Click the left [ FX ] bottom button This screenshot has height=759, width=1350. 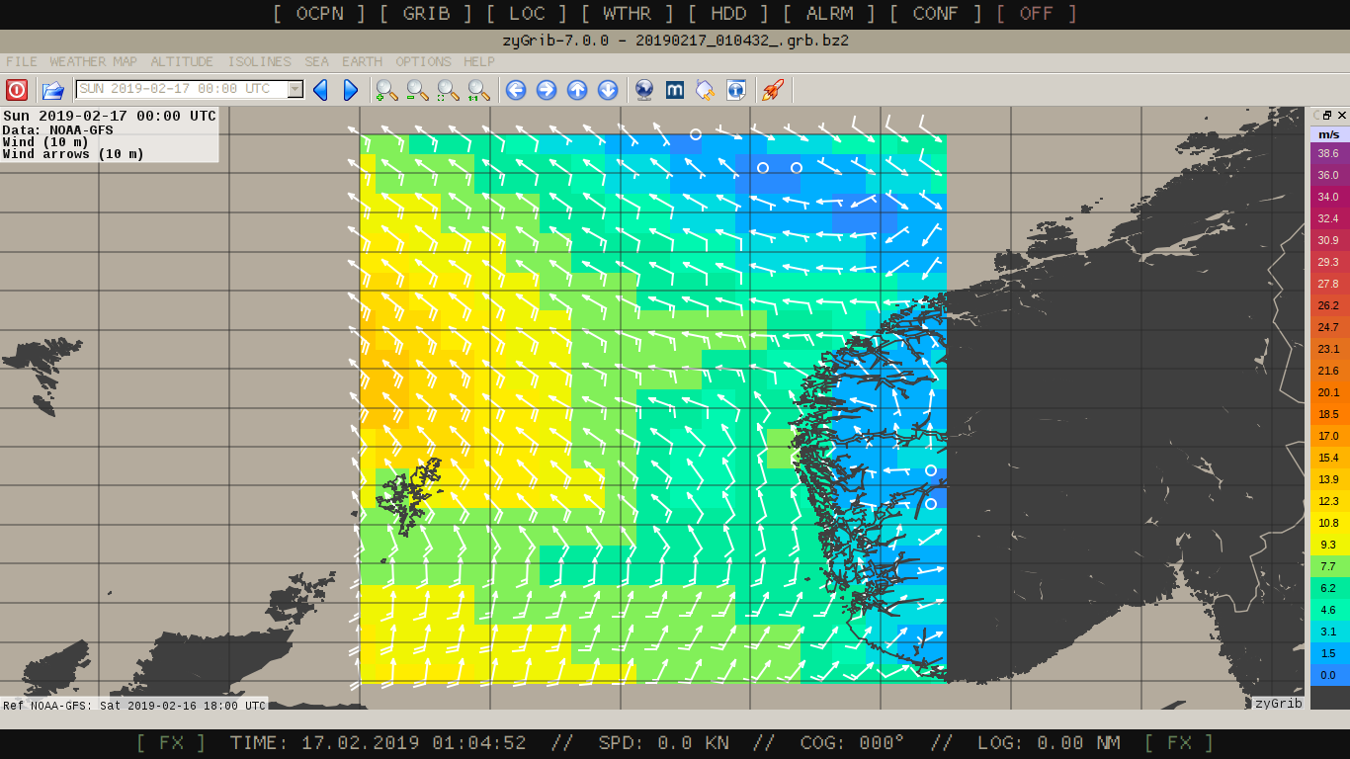coord(171,743)
